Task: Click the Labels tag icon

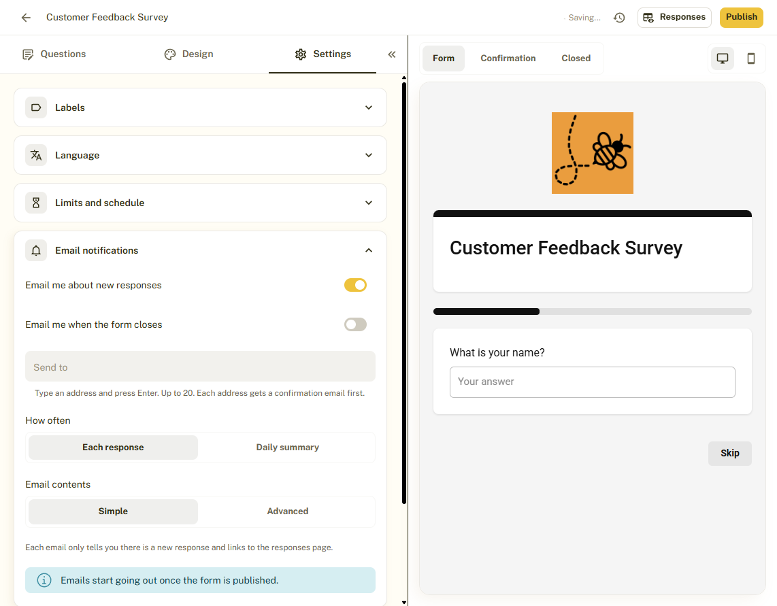Action: [36, 107]
